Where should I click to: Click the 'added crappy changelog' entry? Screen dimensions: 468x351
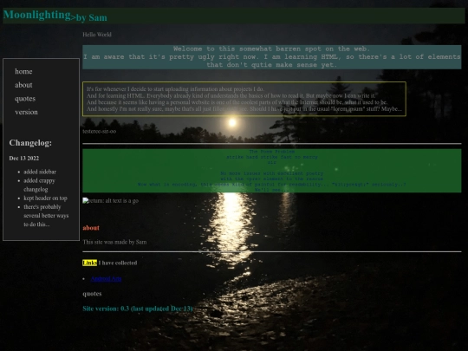[x=39, y=185]
